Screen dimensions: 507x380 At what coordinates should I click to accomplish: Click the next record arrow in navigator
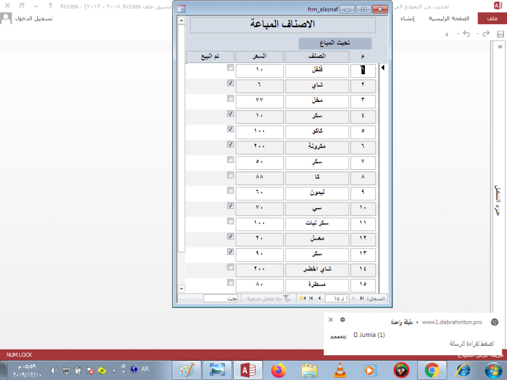click(x=319, y=299)
